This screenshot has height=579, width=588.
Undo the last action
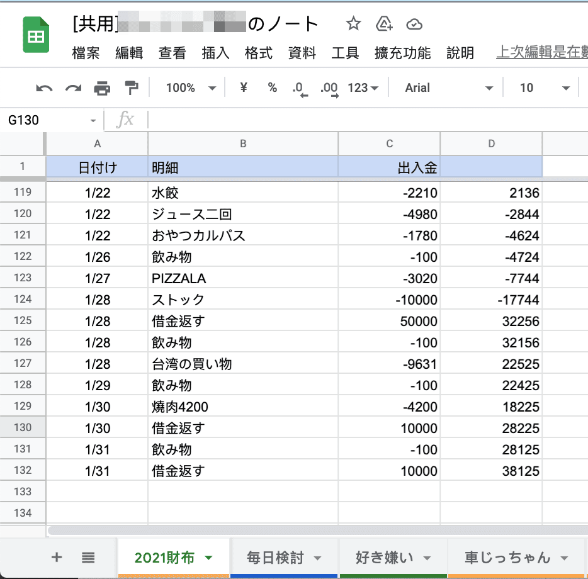pyautogui.click(x=44, y=88)
